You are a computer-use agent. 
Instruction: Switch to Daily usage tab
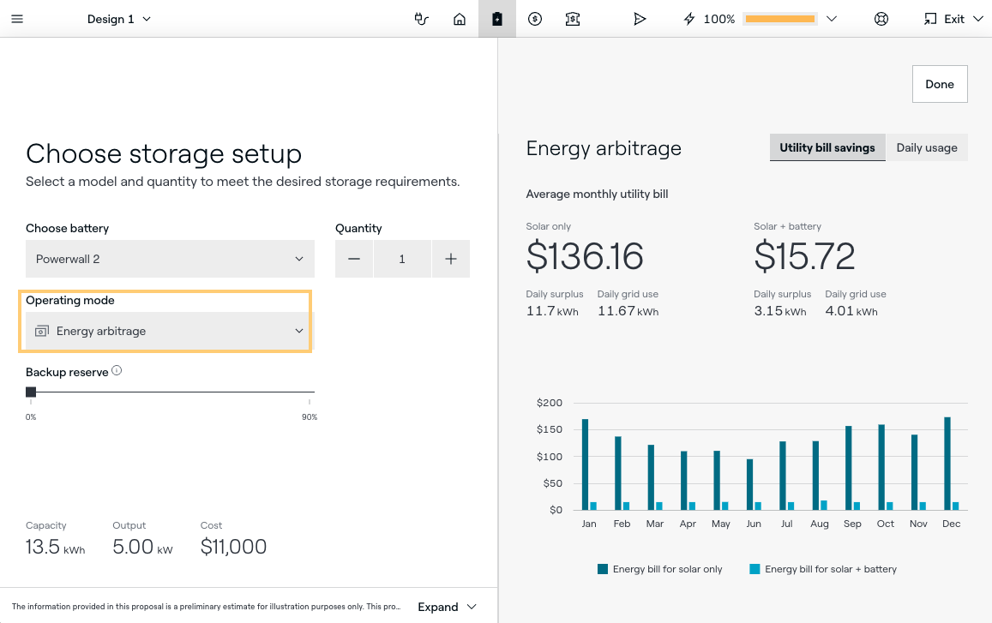point(926,147)
